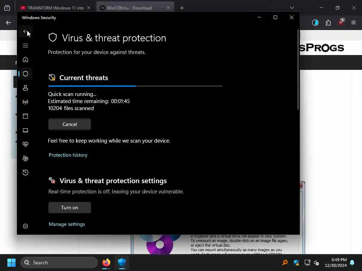Click Virus & threat protection settings heading
The image size is (362, 271).
113,181
